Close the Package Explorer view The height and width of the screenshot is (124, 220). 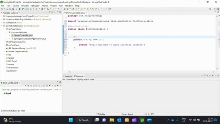[x=20, y=13]
